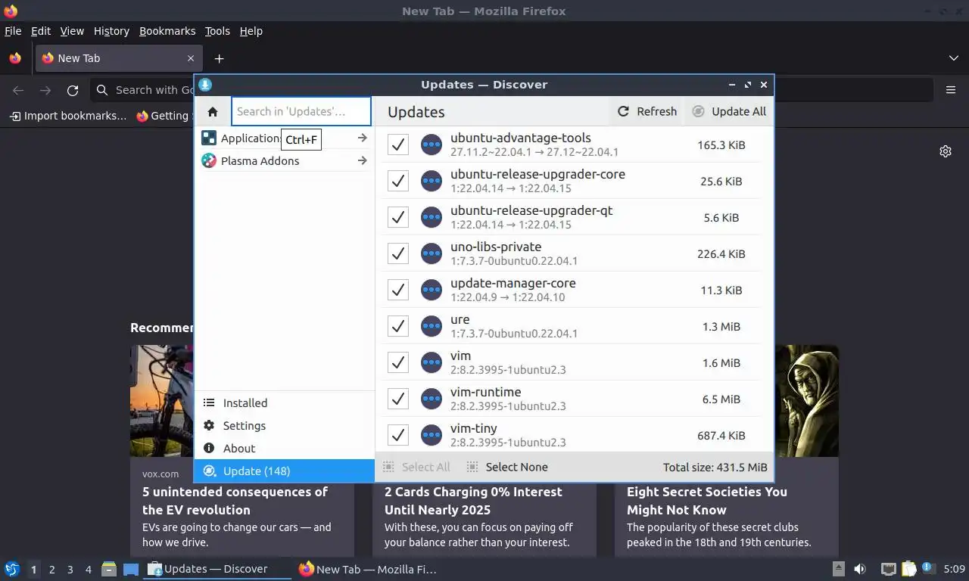969x581 pixels.
Task: Switch to virtual desktop 2
Action: point(51,569)
